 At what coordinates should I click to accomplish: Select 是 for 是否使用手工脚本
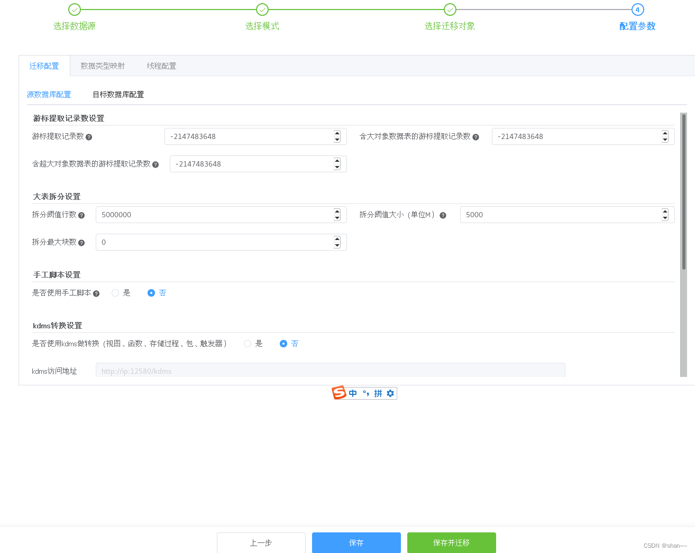115,293
